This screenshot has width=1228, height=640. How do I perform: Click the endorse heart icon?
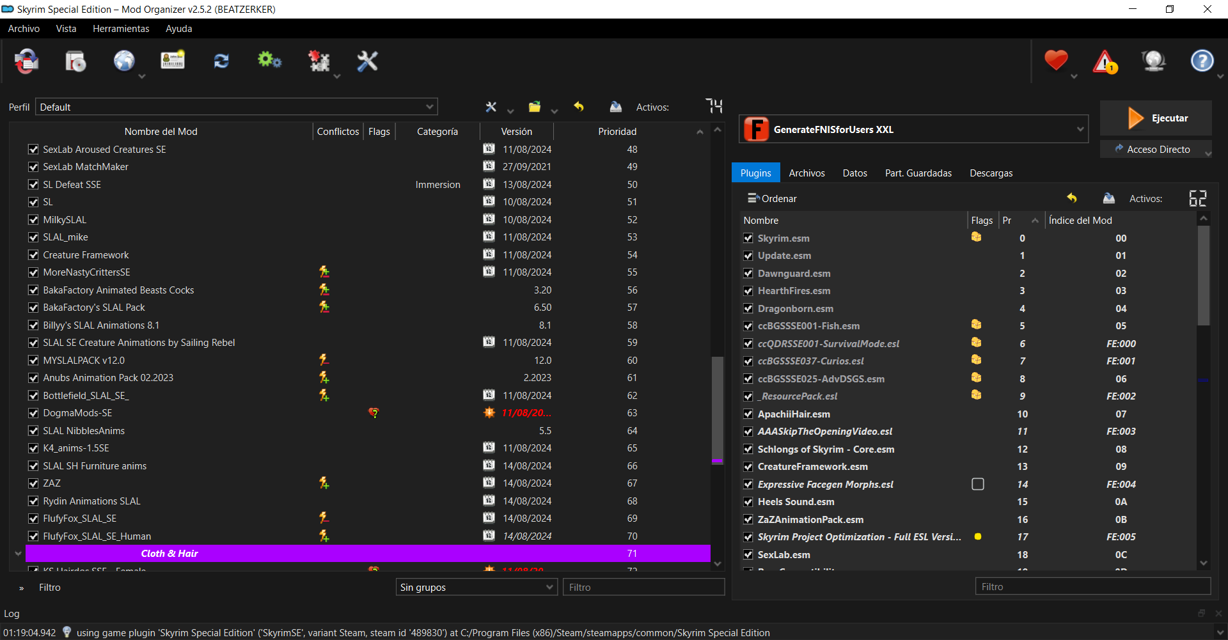(1056, 61)
